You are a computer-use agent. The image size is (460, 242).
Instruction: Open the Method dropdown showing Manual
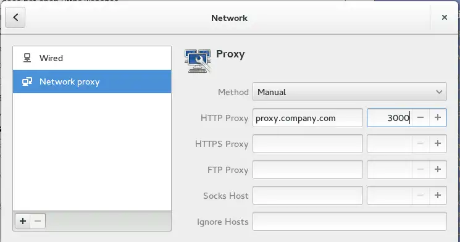pos(349,92)
